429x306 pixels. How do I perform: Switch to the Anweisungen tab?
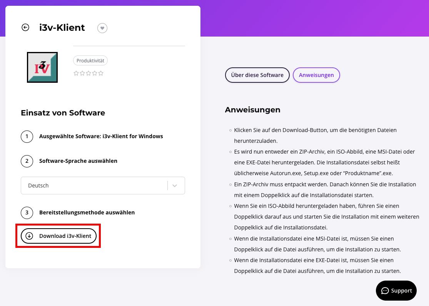coord(316,75)
